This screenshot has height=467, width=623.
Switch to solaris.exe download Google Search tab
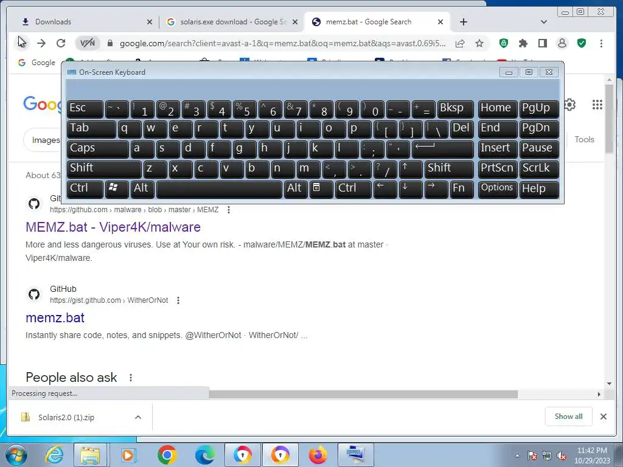pyautogui.click(x=232, y=22)
